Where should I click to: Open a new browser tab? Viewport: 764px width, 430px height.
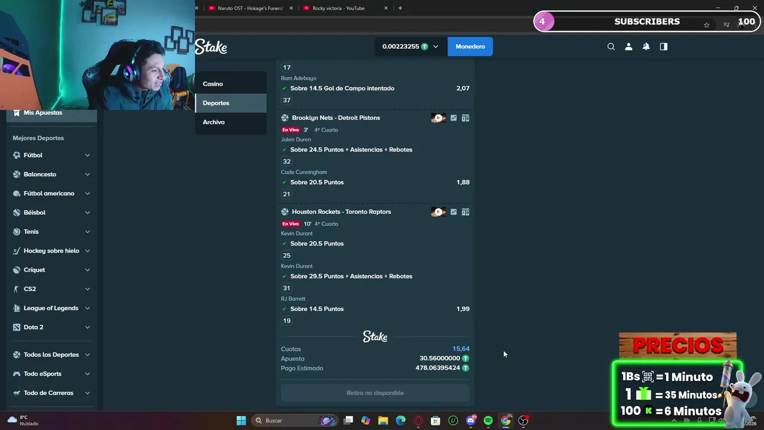(x=400, y=8)
